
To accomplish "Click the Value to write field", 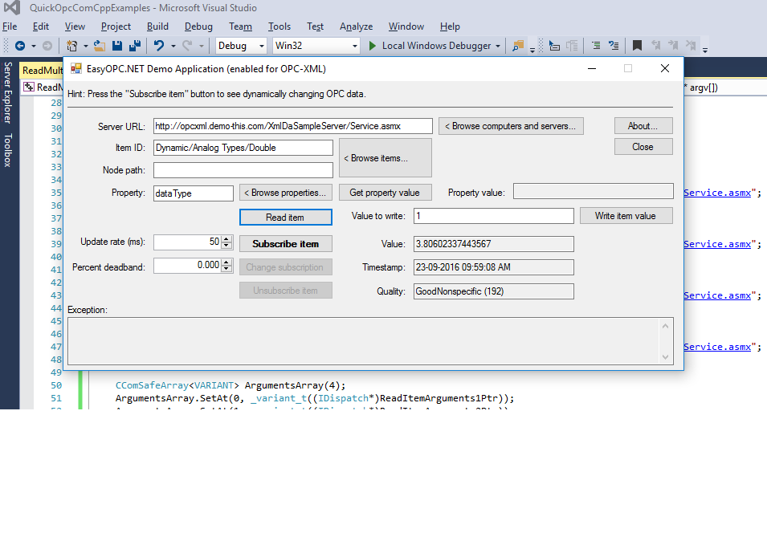I will pyautogui.click(x=494, y=216).
